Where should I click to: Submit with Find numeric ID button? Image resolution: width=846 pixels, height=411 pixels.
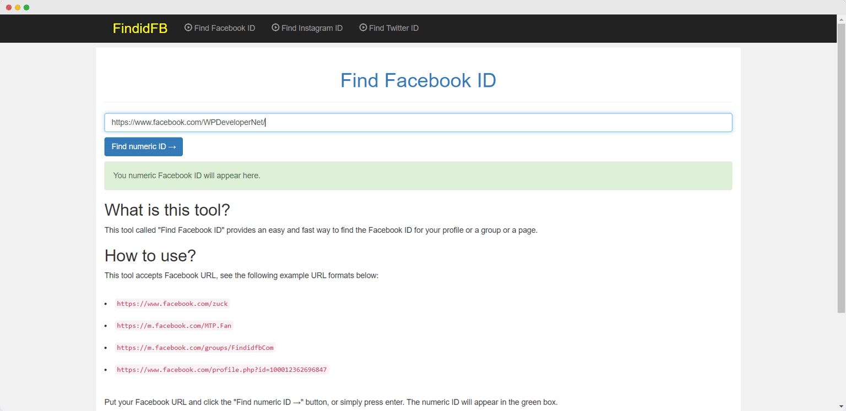click(143, 147)
